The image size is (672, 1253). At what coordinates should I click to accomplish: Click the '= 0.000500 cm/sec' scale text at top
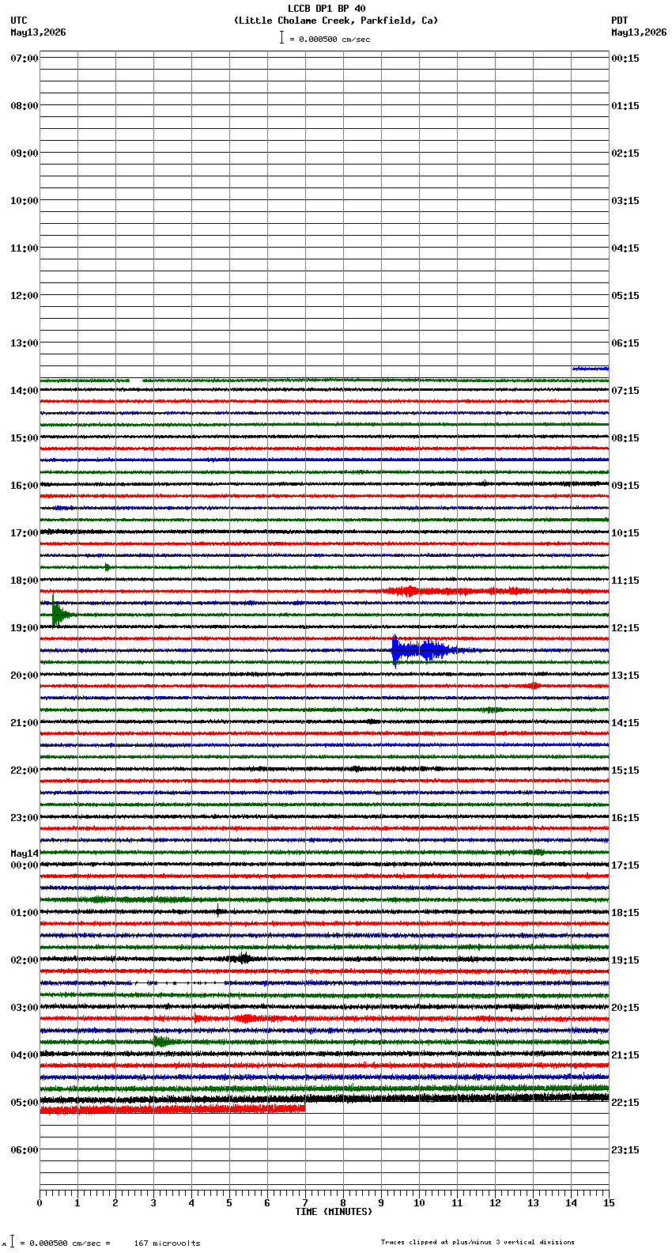click(x=330, y=39)
